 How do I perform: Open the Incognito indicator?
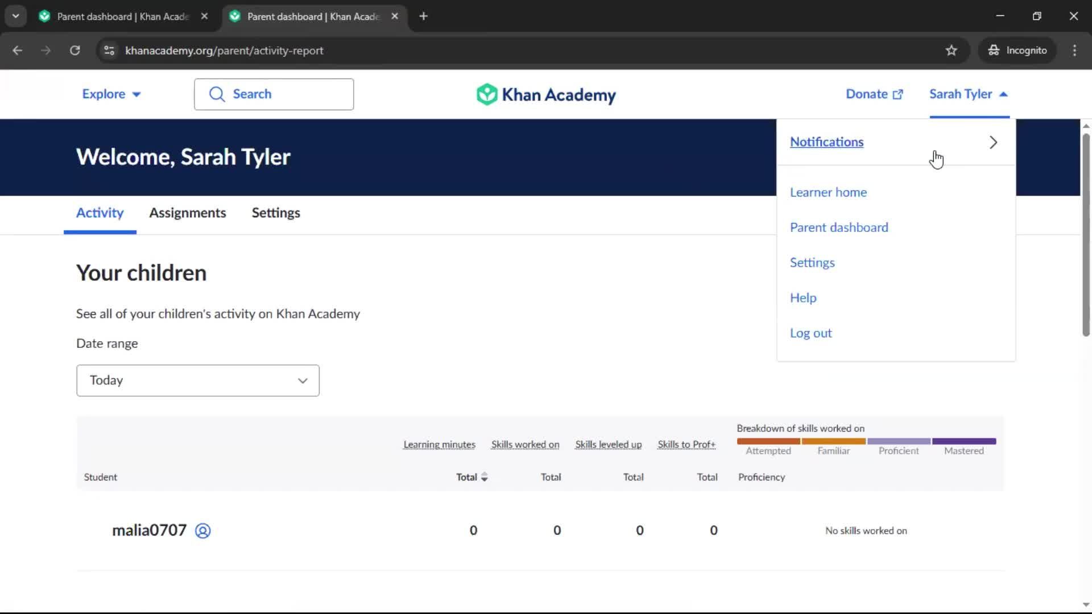tap(1017, 51)
